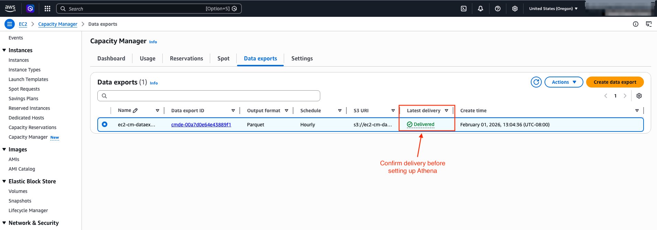Sort by Create time column arrow
This screenshot has width=657, height=230.
tap(637, 111)
